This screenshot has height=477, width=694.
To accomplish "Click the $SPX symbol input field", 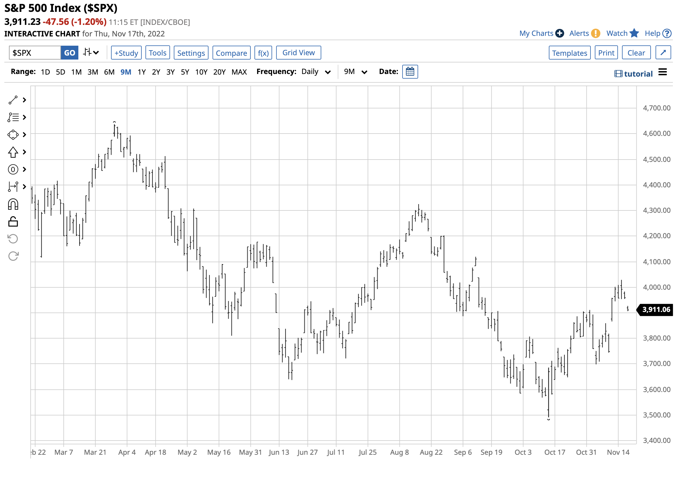I will click(35, 53).
